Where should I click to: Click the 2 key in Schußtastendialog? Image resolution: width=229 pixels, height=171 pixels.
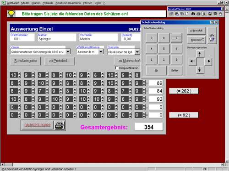tap(164, 60)
